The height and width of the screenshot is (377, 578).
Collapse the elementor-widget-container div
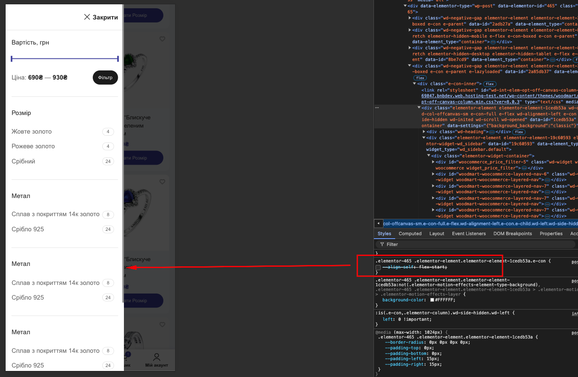429,156
